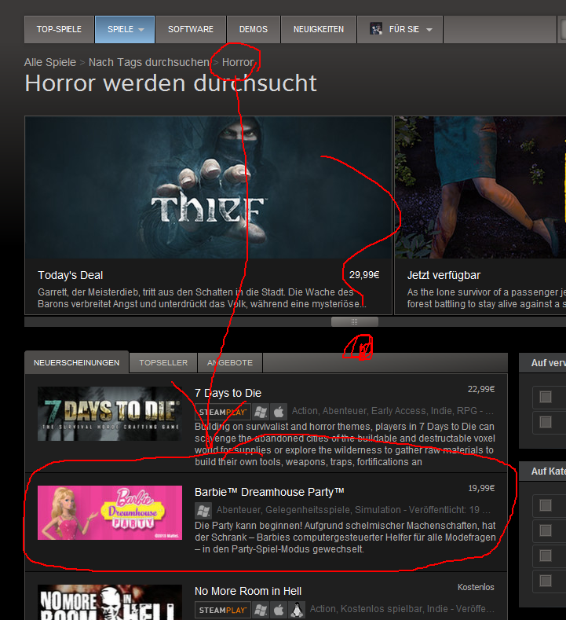
Task: Expand the FÜR SIE dropdown arrow
Action: (x=429, y=30)
